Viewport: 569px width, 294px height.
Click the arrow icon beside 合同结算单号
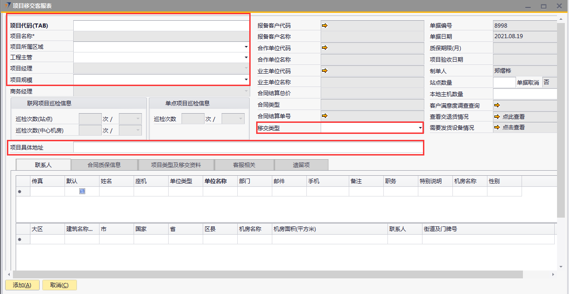(324, 116)
